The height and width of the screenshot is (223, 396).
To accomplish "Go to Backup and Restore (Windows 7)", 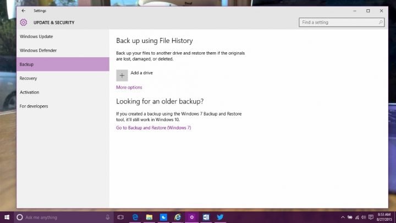I will click(x=153, y=128).
